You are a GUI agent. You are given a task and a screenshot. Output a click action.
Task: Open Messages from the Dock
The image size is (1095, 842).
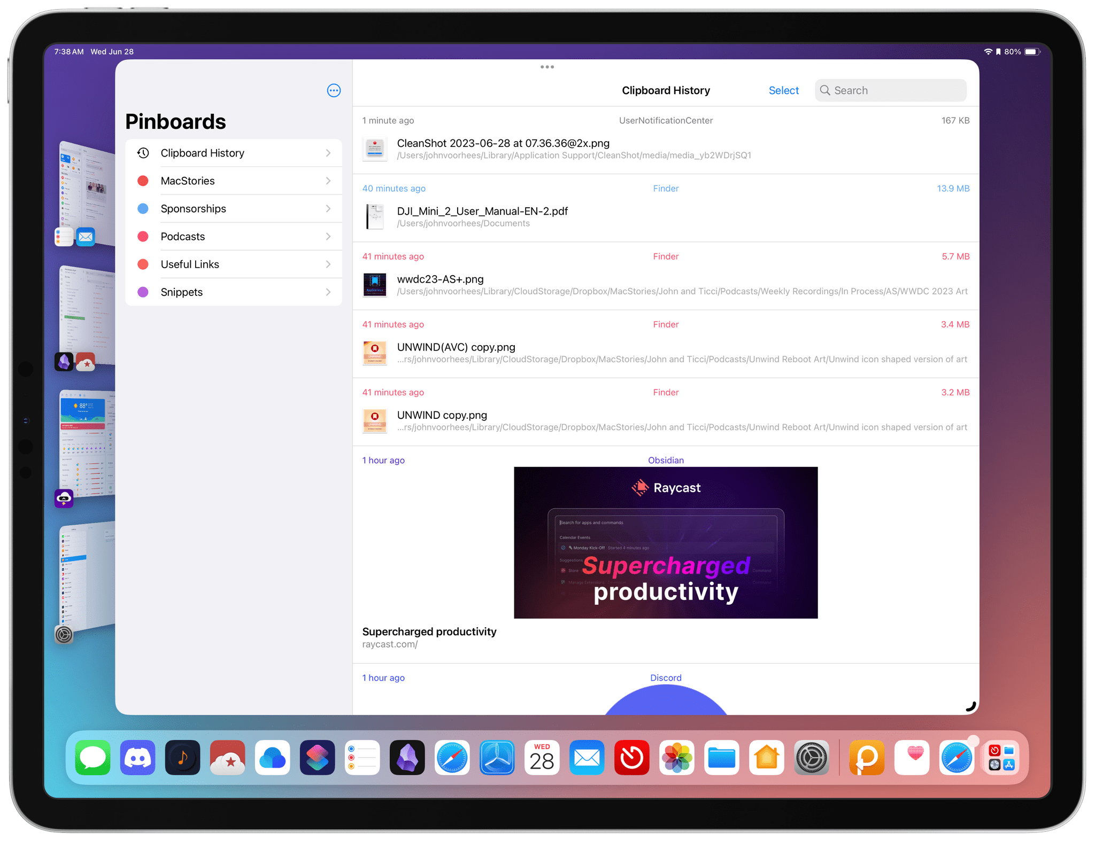point(93,758)
